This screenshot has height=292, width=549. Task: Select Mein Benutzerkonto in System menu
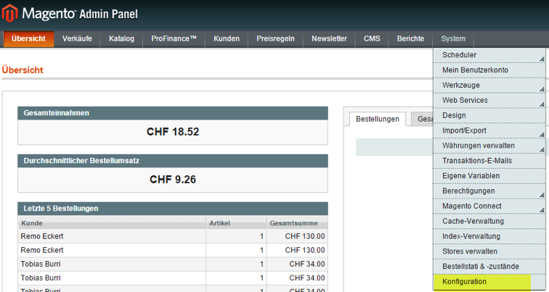click(475, 70)
